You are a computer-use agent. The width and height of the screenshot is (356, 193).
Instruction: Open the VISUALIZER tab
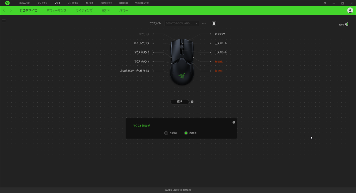point(142,3)
